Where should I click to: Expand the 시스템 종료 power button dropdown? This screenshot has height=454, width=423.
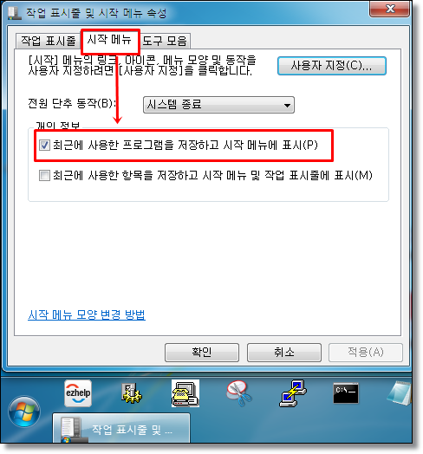pos(218,105)
